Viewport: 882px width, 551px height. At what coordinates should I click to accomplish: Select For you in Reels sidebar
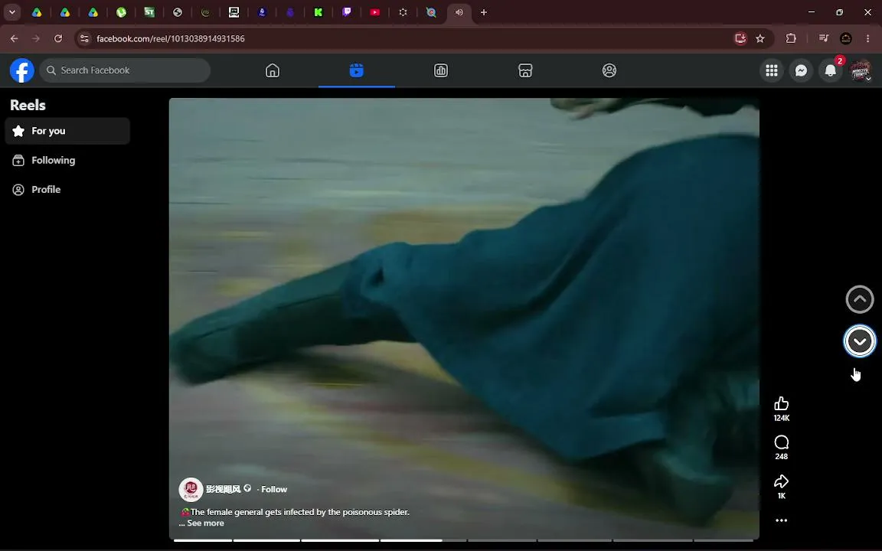click(x=67, y=131)
